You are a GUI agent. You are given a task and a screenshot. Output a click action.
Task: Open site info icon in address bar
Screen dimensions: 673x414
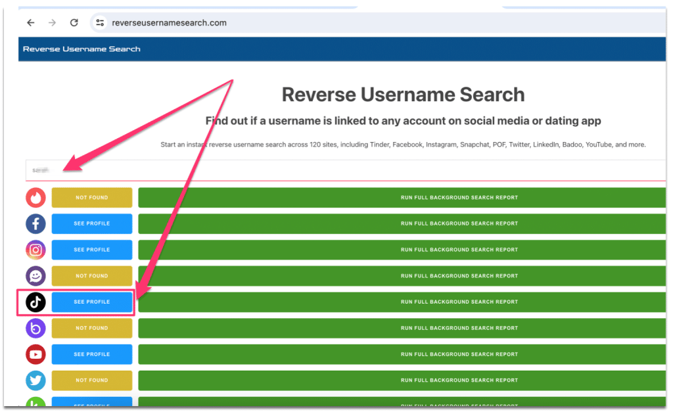coord(100,22)
